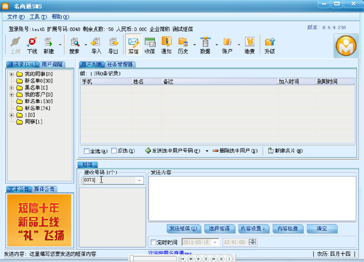
Task: Click the 加入时间 column header
Action: coord(297,82)
